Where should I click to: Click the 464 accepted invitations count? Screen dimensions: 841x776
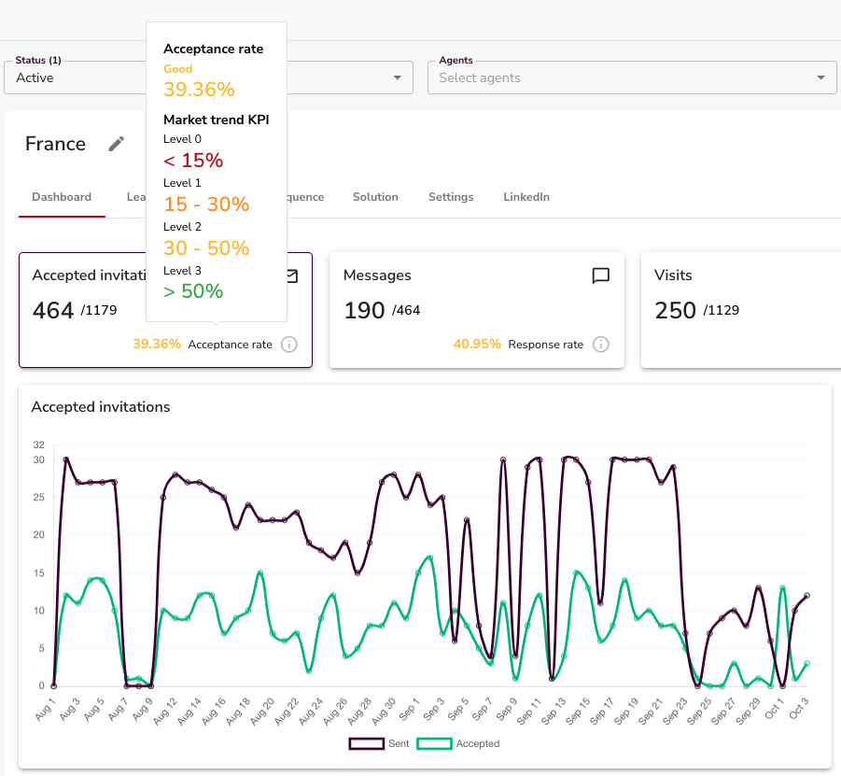click(53, 310)
